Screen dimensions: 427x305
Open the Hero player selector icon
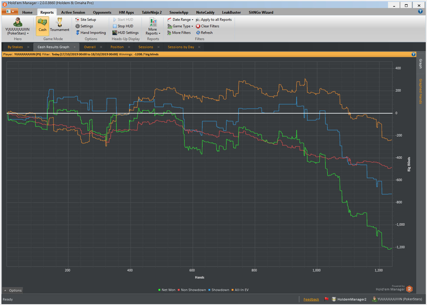pos(18,22)
